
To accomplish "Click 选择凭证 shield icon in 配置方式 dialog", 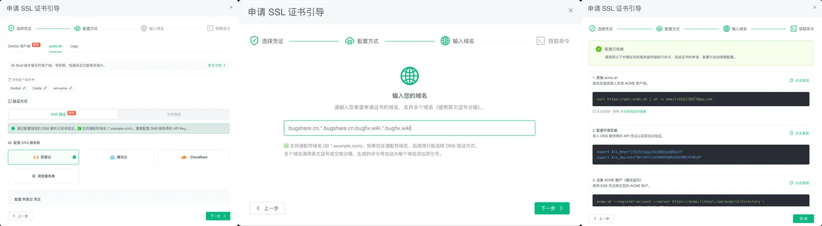I will pos(11,28).
